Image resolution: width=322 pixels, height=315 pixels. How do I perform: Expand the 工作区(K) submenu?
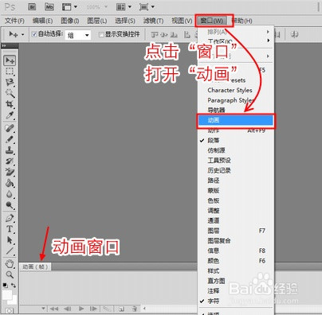tap(236, 41)
